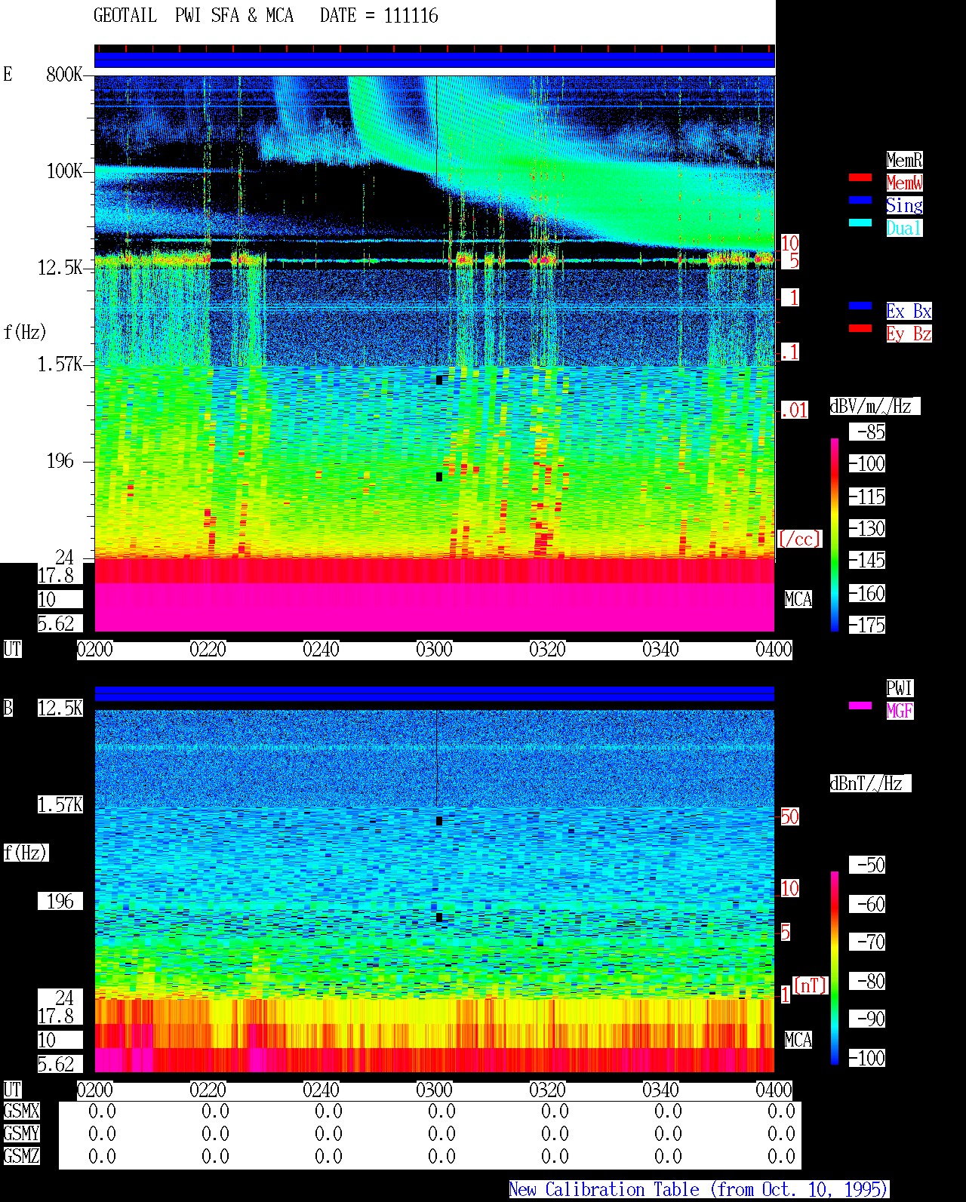The height and width of the screenshot is (1202, 966).
Task: Click the upper MCA label beside electric panel
Action: click(798, 600)
